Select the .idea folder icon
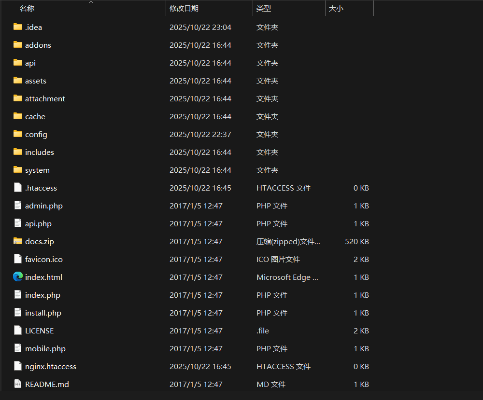483x400 pixels. click(18, 27)
